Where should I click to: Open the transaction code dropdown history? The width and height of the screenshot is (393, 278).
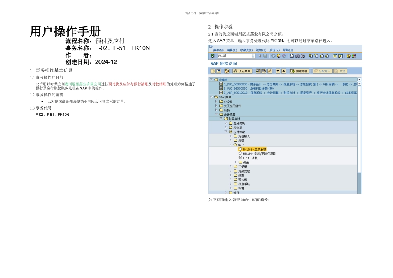pos(253,55)
